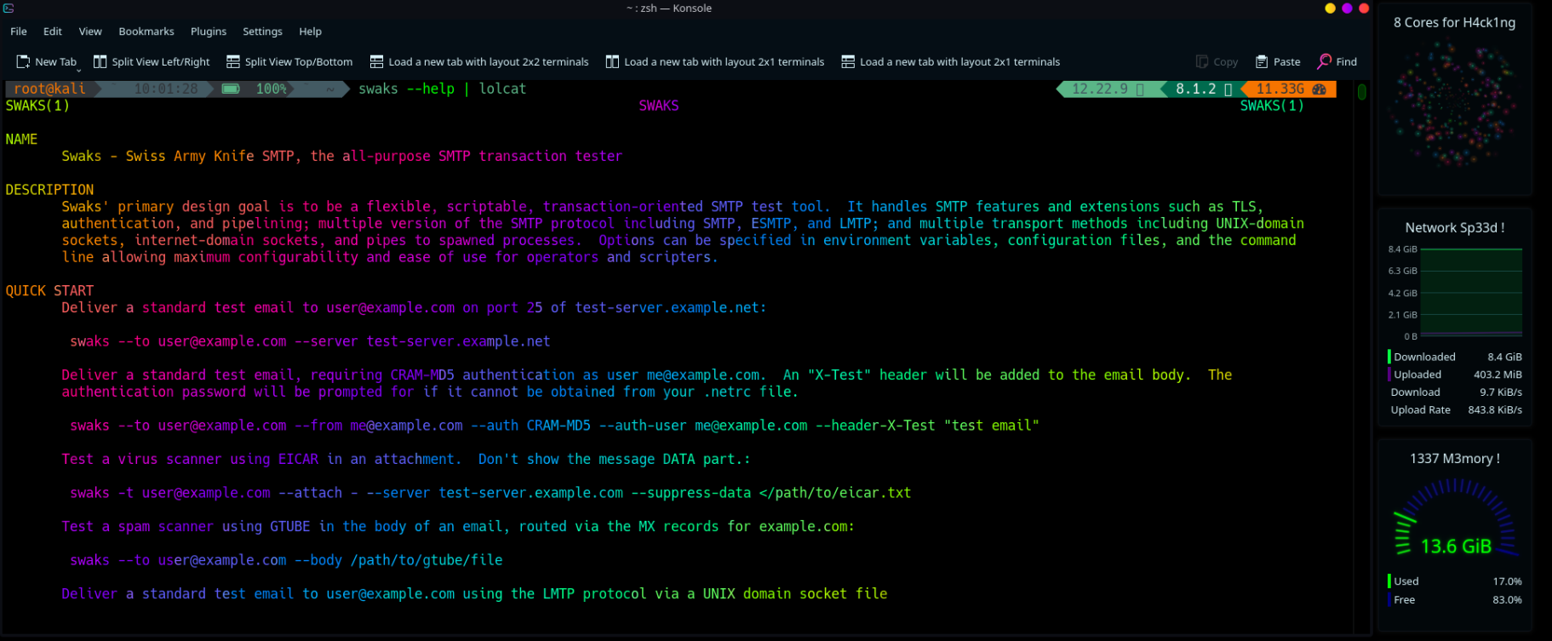This screenshot has height=641, width=1552.
Task: Click the swaks command with --auth CRAM-MD5
Action: click(x=554, y=426)
